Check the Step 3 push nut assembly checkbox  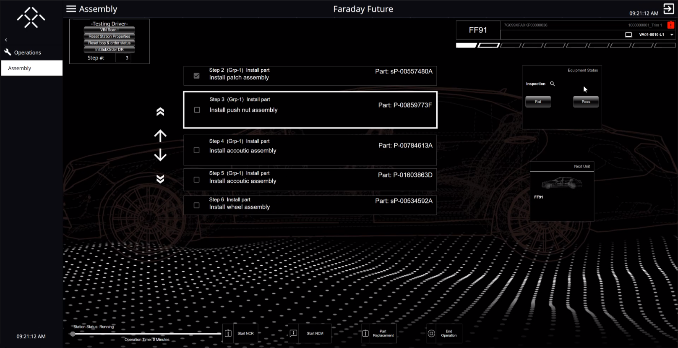click(197, 110)
